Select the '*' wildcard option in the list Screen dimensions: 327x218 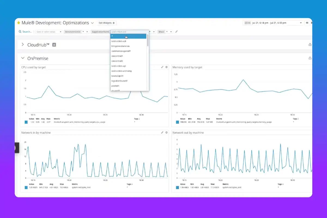point(128,36)
